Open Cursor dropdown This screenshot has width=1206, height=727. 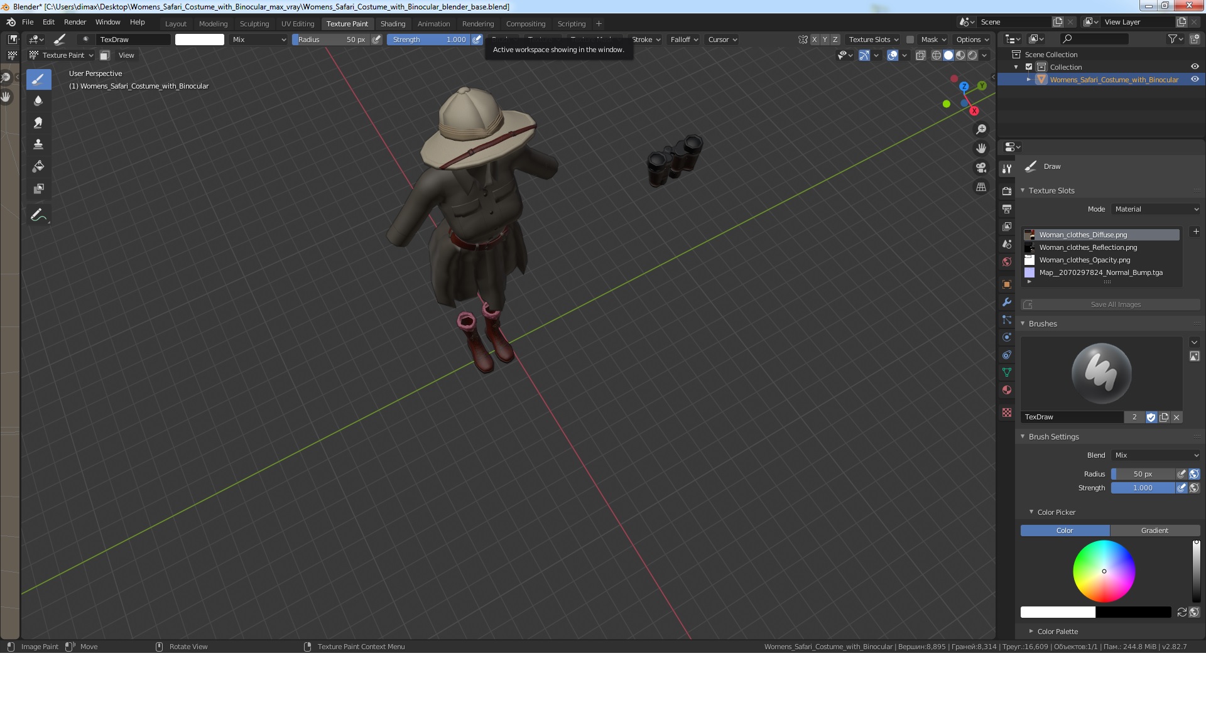[x=722, y=40]
